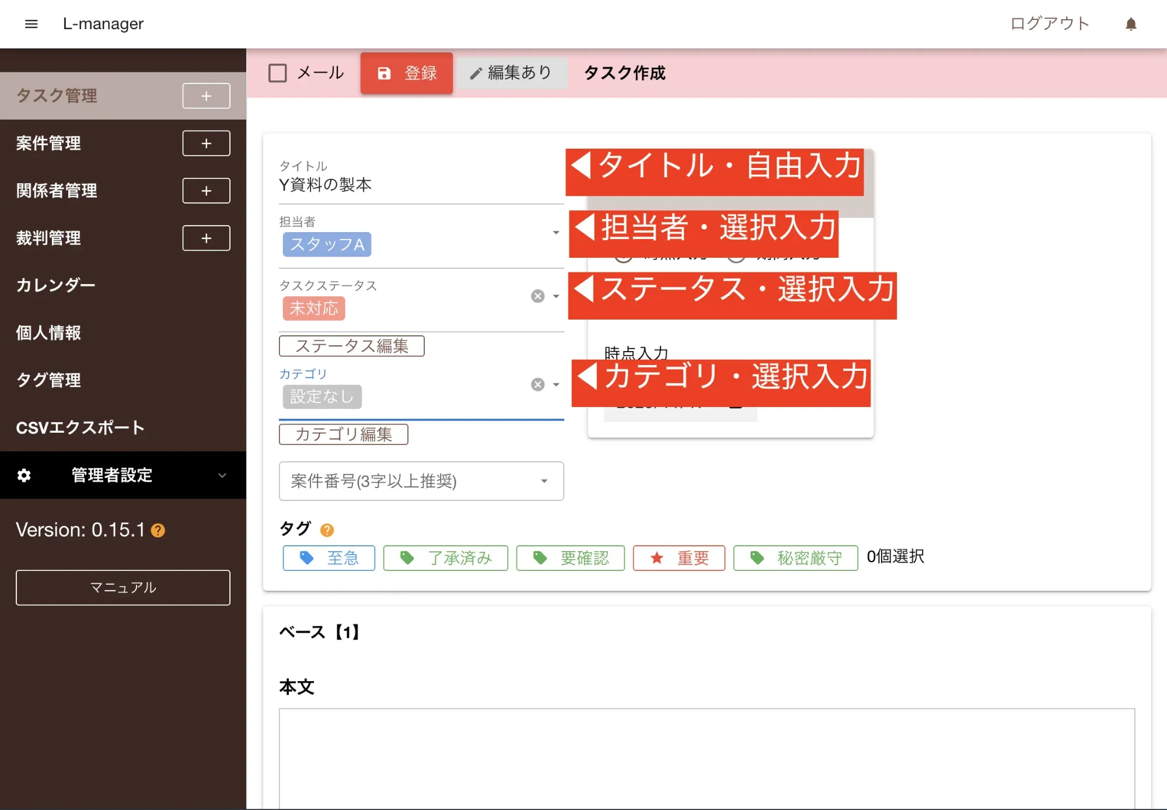This screenshot has height=810, width=1167.
Task: Open the hamburger menu icon
Action: [31, 24]
